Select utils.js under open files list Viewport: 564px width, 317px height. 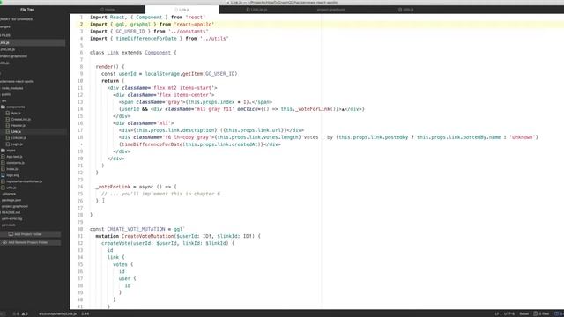point(4,63)
